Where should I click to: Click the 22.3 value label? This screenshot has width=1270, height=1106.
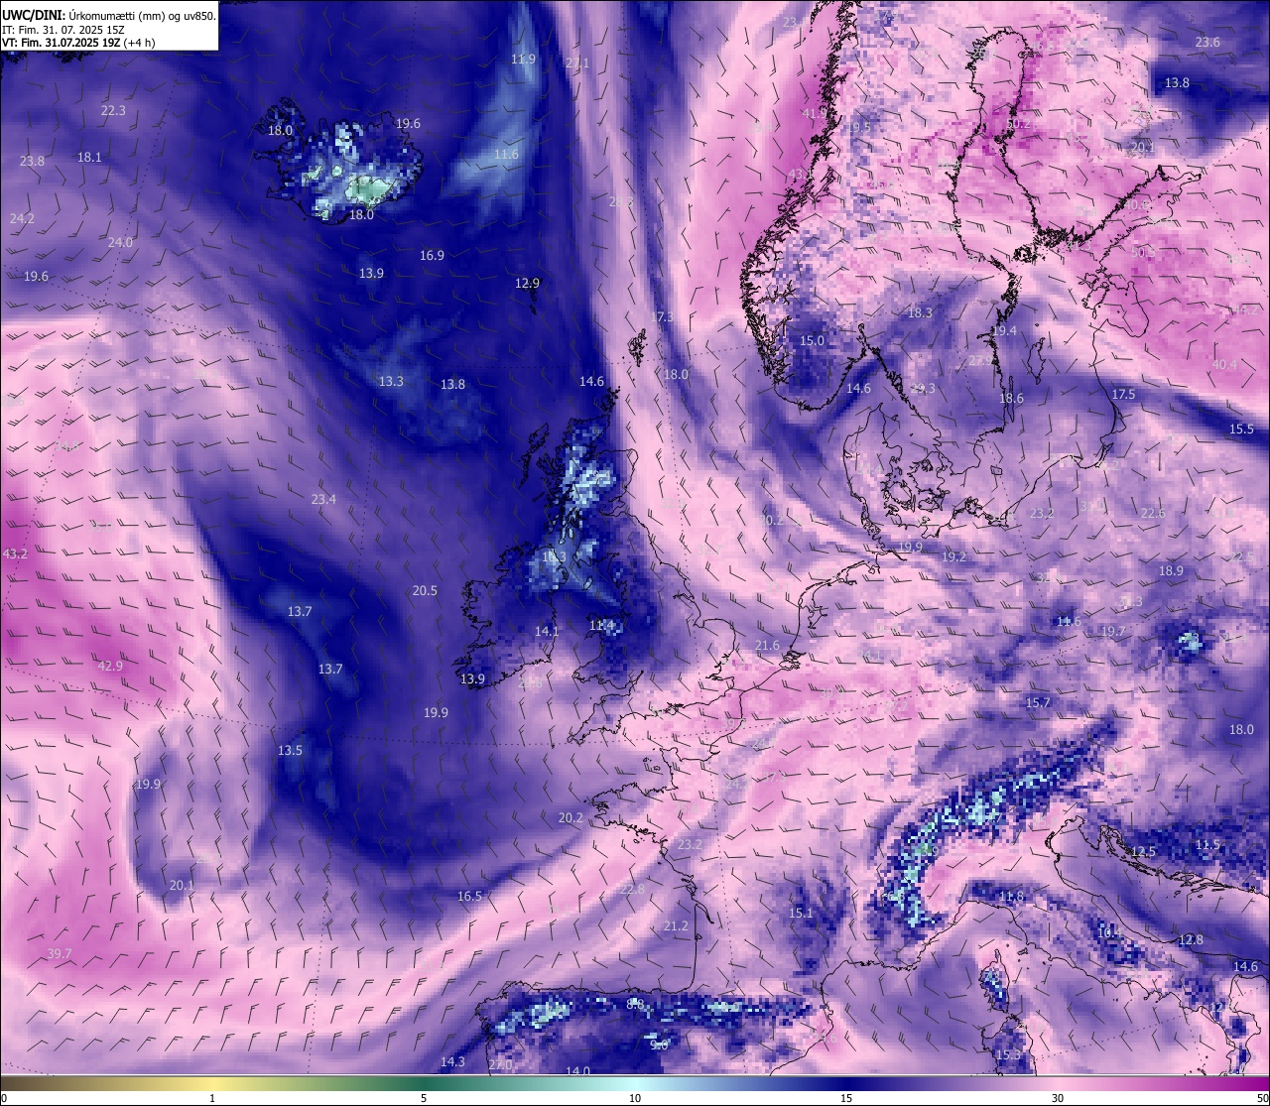[x=113, y=110]
